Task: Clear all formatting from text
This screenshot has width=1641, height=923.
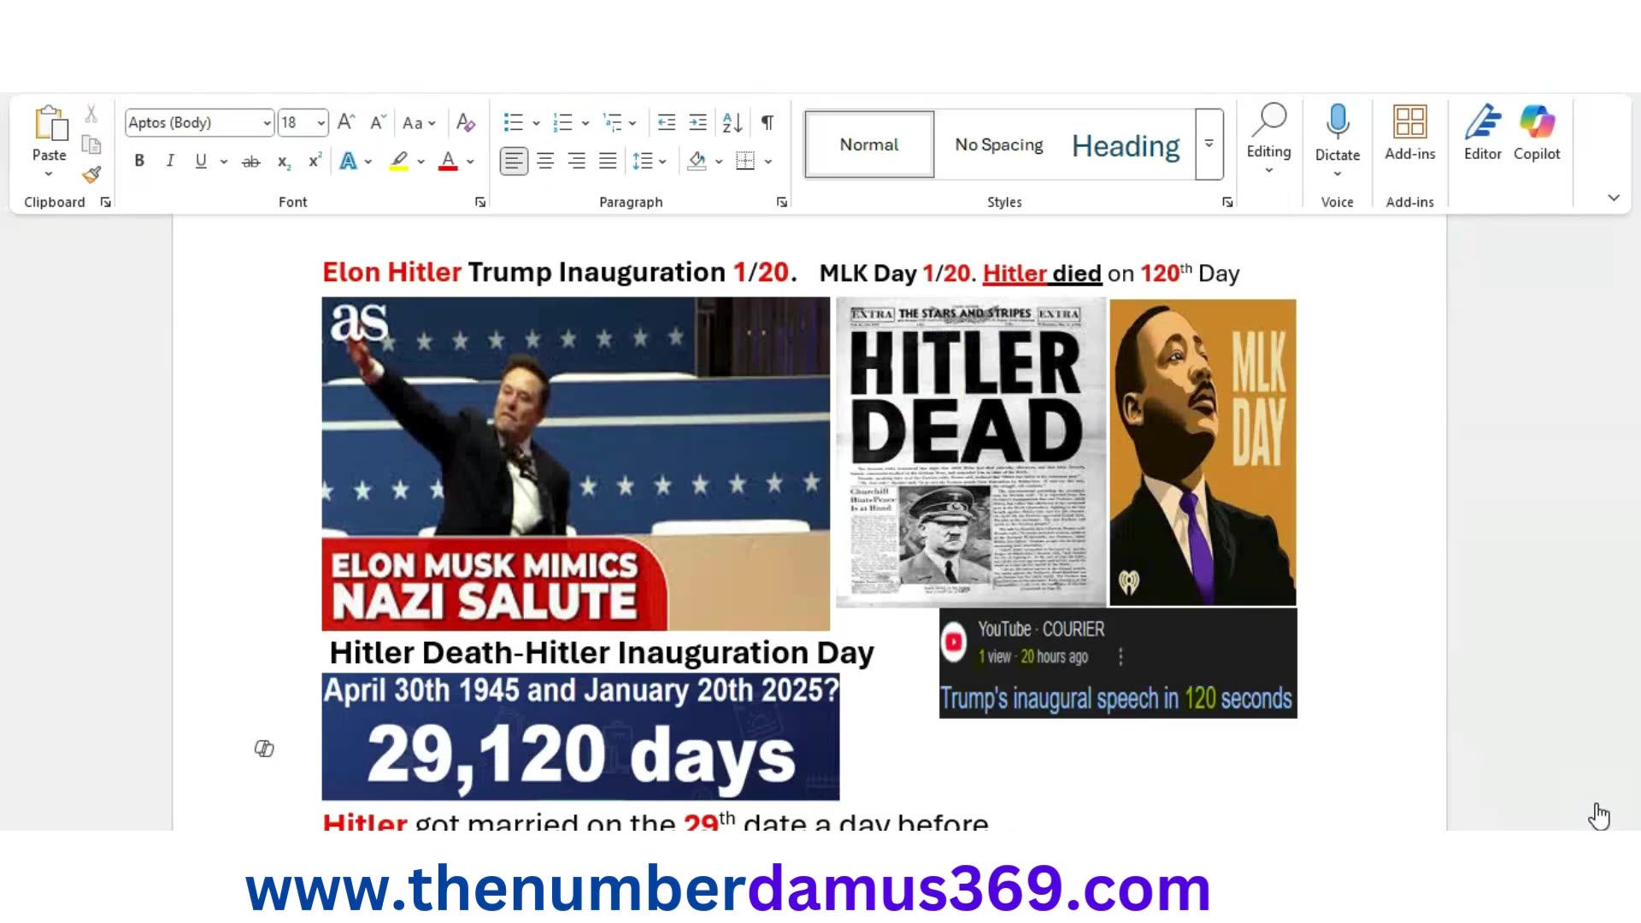Action: (x=466, y=122)
